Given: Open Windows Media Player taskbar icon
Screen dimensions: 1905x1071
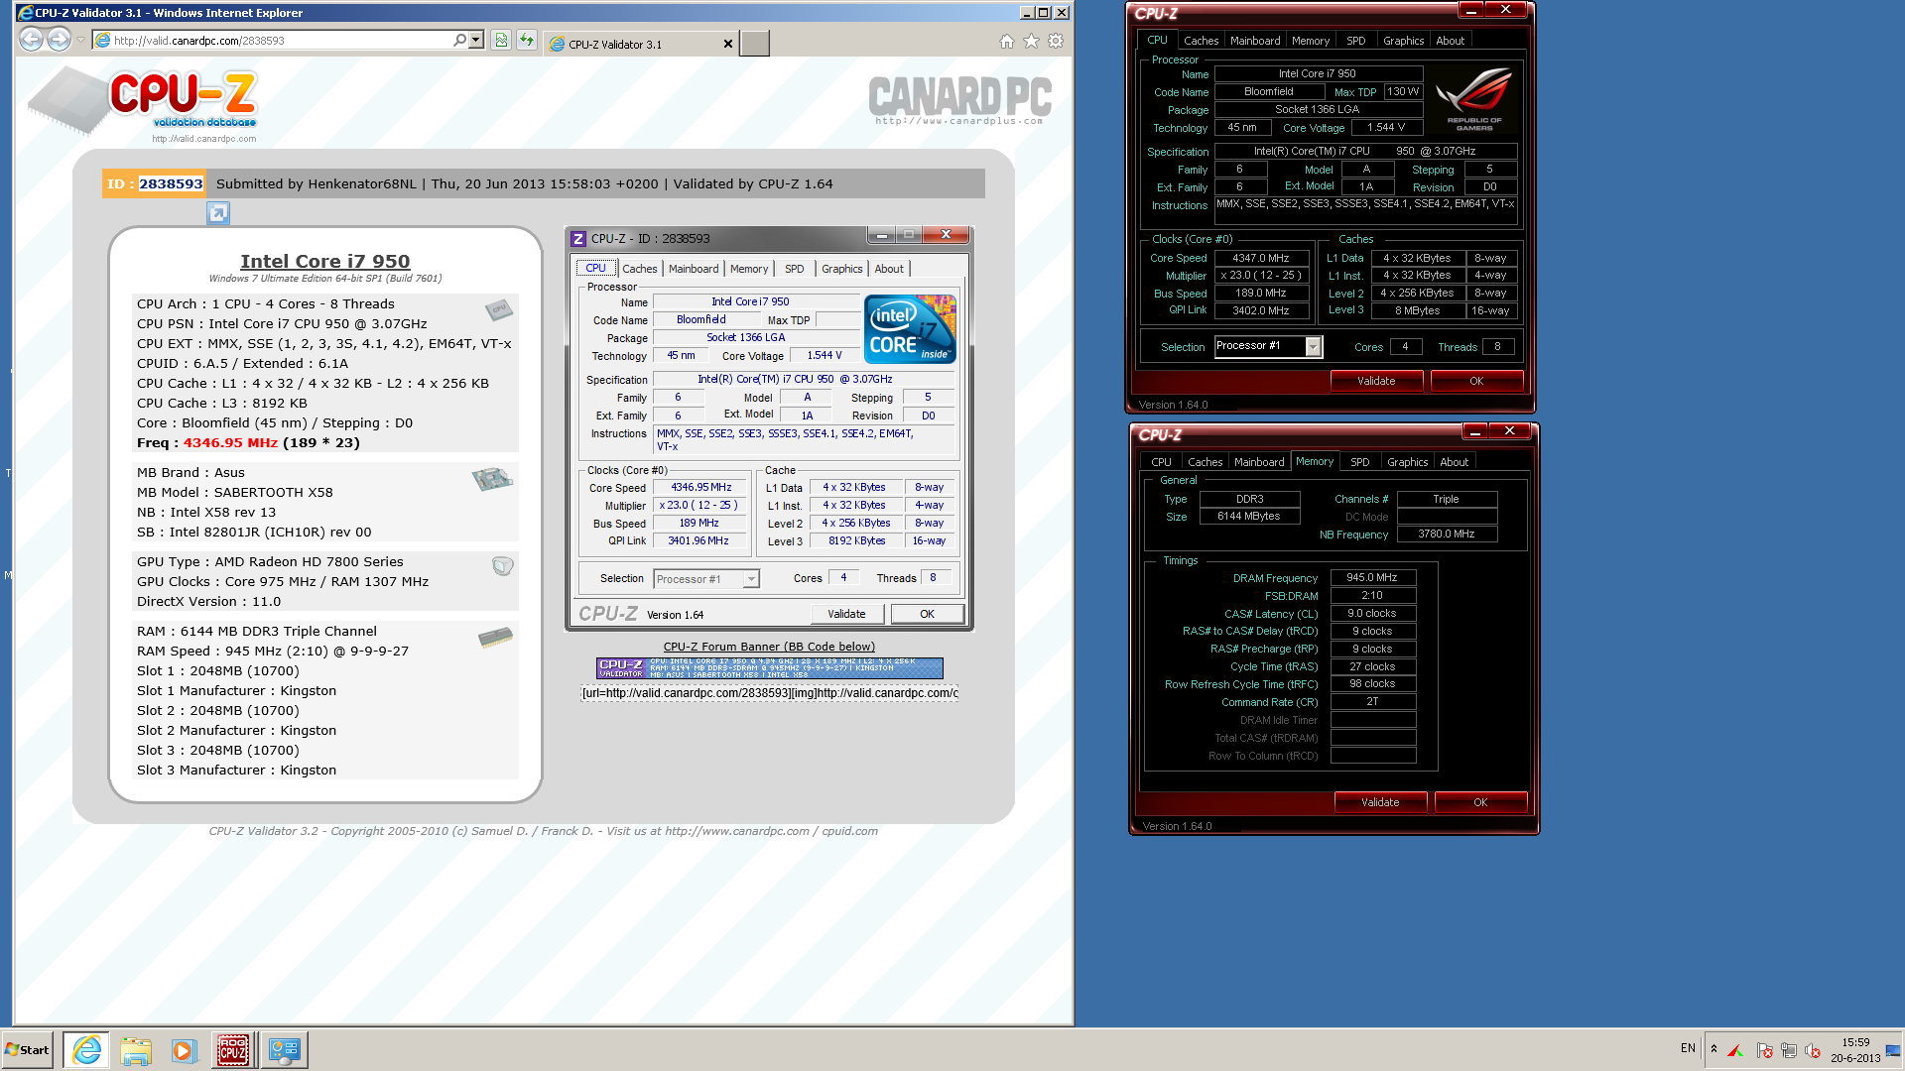Looking at the screenshot, I should (x=184, y=1049).
